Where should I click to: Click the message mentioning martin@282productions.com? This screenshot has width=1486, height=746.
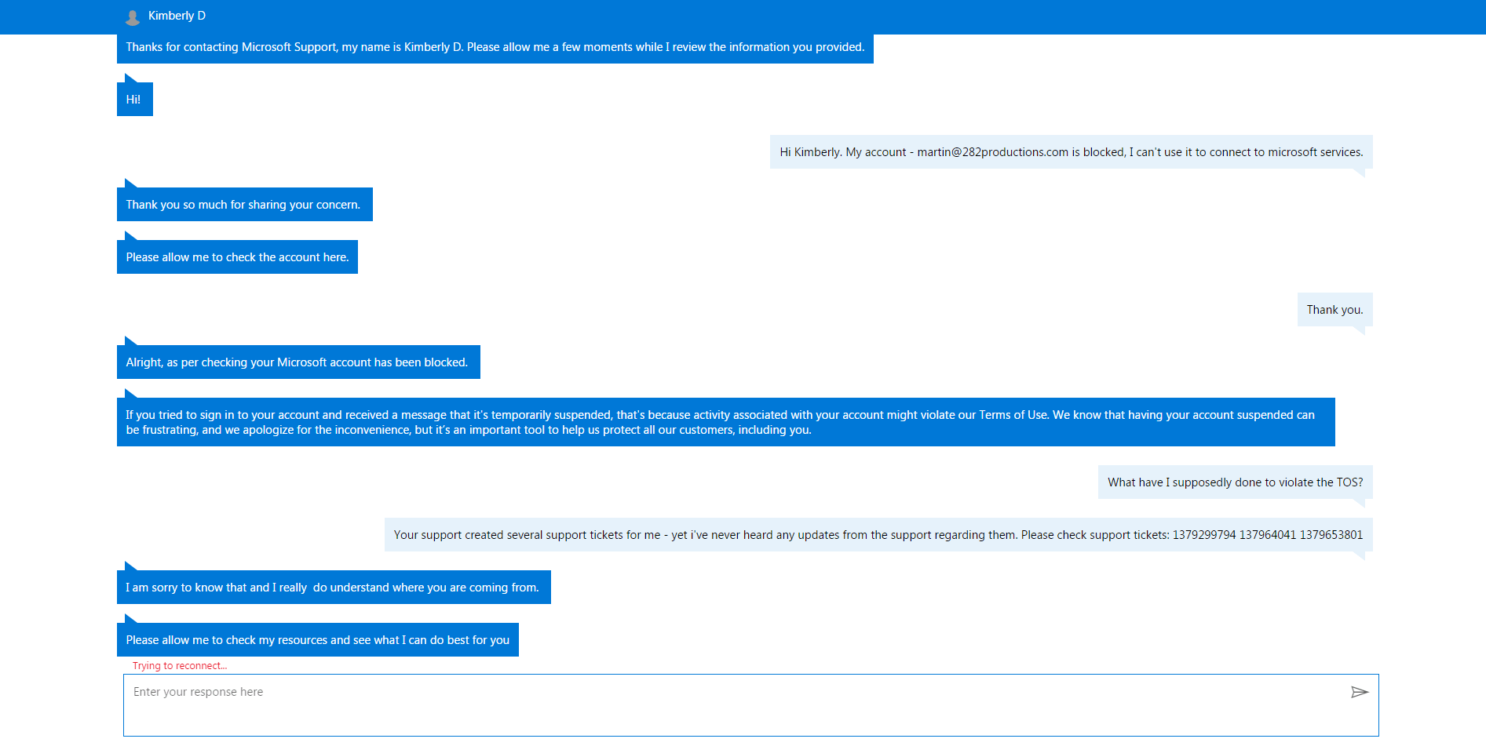click(x=1071, y=152)
